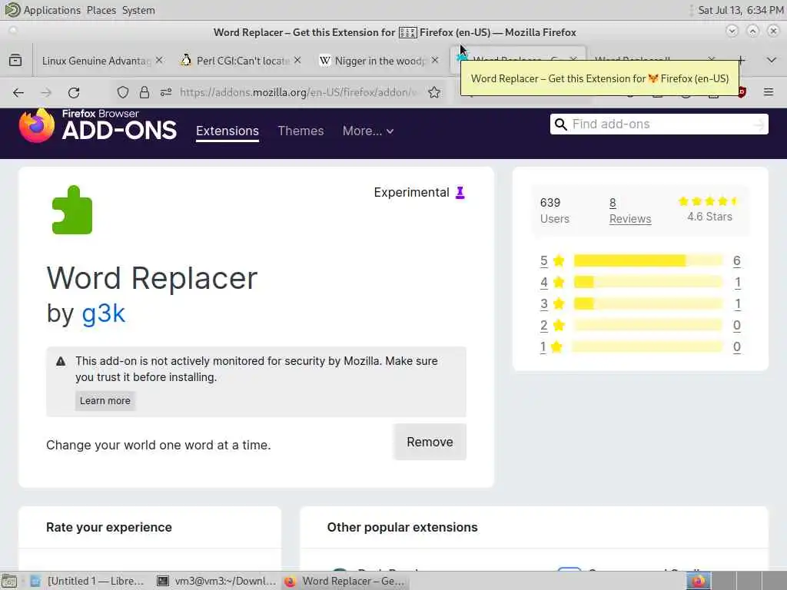Go back to the previous page

[x=18, y=92]
